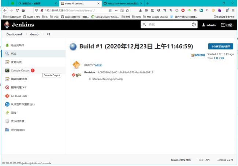Click the Jenkins search input field

coord(169,25)
